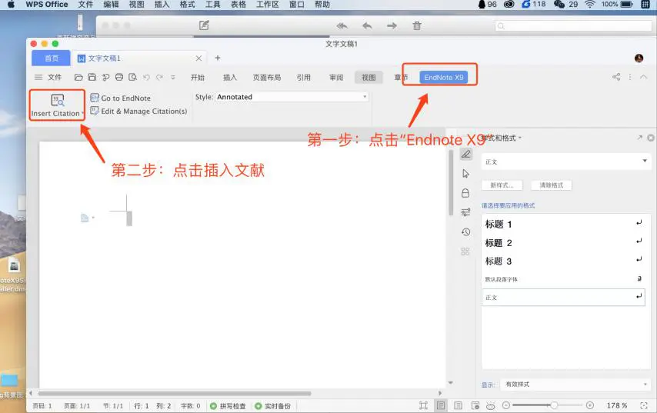Click the full screen view status icon
This screenshot has height=413, width=657.
coord(424,405)
